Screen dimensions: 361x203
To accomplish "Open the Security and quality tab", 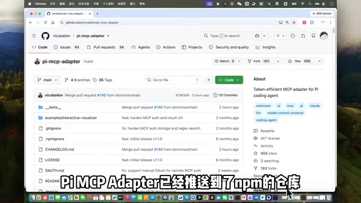I will [x=229, y=47].
